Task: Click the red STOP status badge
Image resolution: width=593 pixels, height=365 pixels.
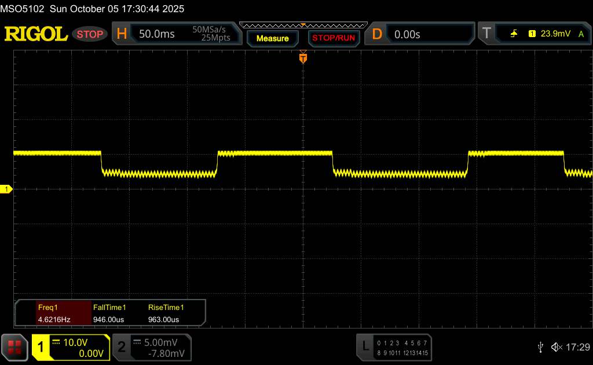Action: click(x=90, y=34)
